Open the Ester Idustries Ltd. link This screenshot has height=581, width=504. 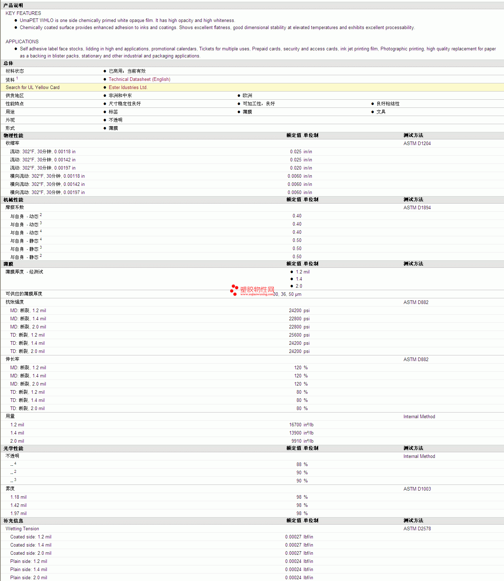(x=128, y=88)
